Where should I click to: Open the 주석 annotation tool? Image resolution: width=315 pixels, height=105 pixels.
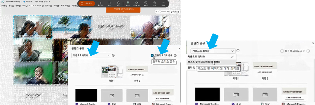155,4
